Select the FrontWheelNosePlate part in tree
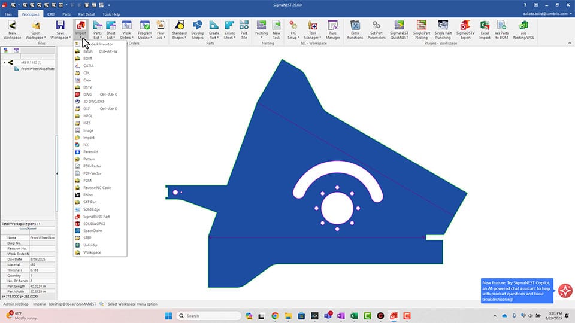This screenshot has width=575, height=323. click(37, 69)
